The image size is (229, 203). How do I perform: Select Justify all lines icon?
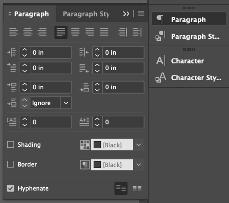tap(104, 32)
